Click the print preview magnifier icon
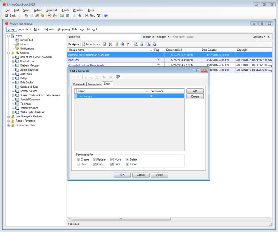Viewport: 278px width, 232px height. click(x=136, y=44)
